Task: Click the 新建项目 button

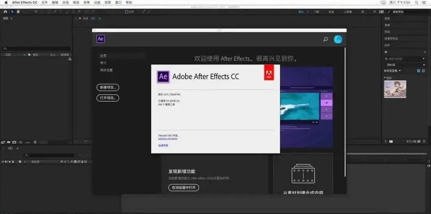Action: (108, 87)
